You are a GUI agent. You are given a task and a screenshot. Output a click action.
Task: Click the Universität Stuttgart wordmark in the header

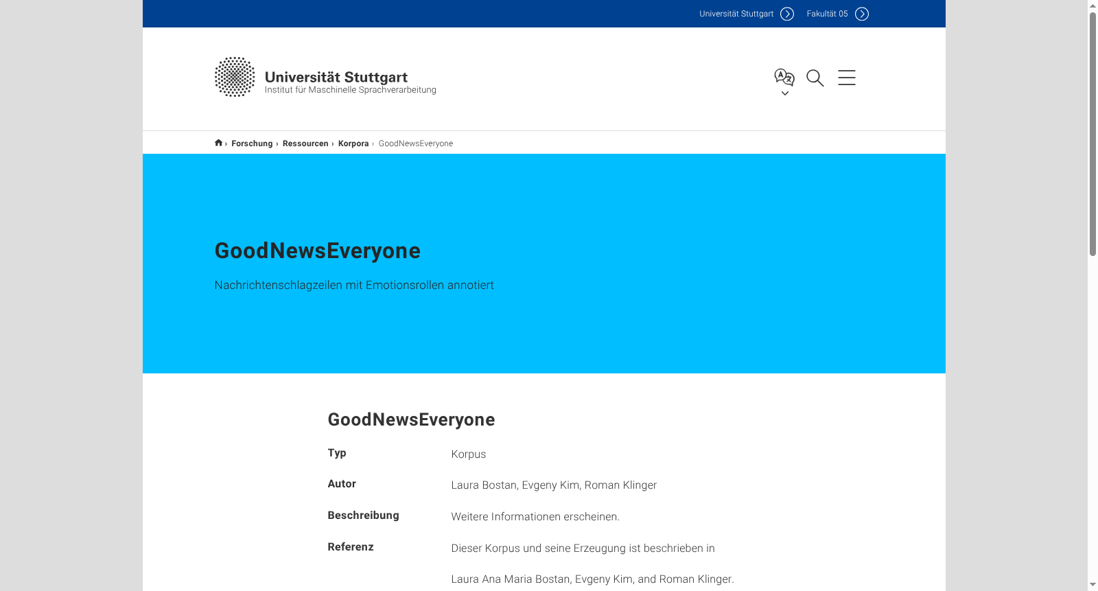[336, 77]
